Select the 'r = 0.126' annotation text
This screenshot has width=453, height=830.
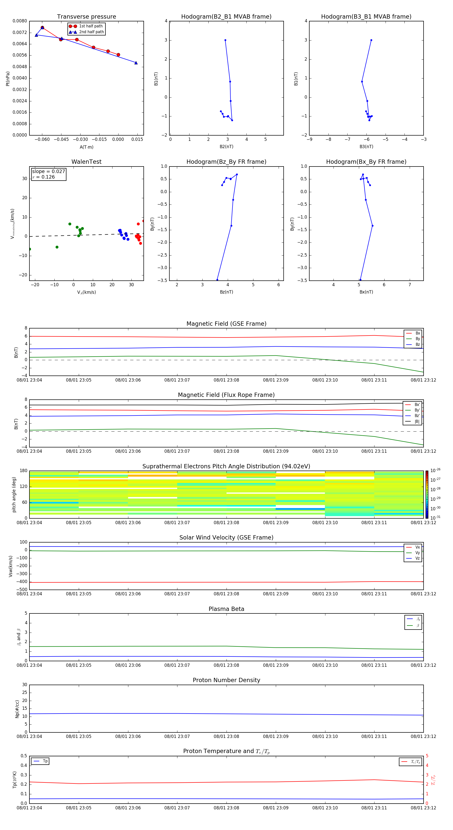(x=44, y=177)
